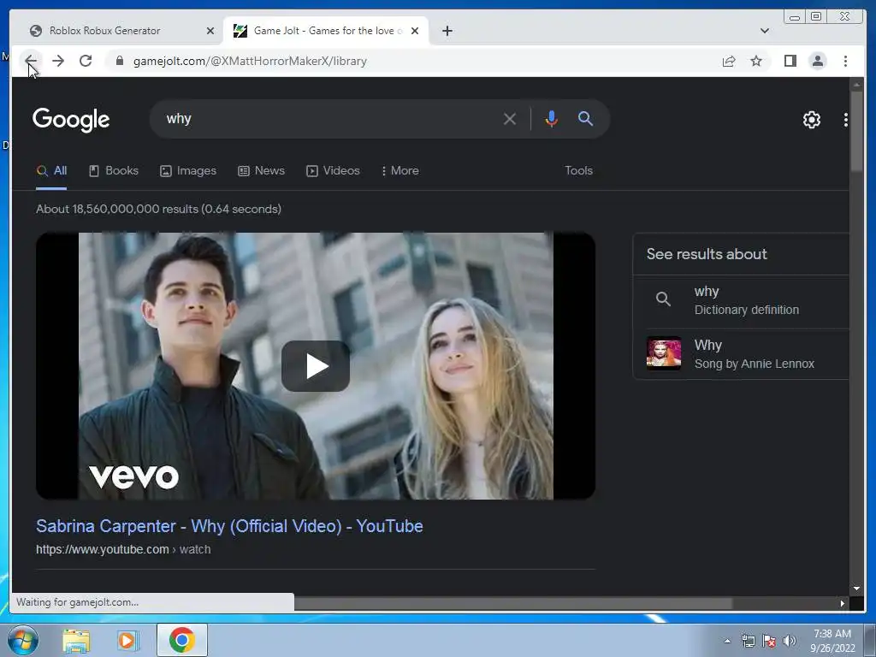This screenshot has height=657, width=876.
Task: Show hidden tray icons arrow
Action: click(727, 641)
